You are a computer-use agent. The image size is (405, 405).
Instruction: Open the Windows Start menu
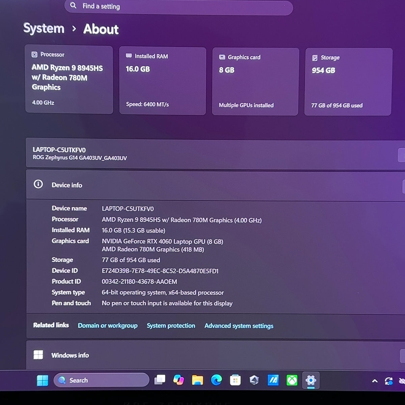point(43,380)
